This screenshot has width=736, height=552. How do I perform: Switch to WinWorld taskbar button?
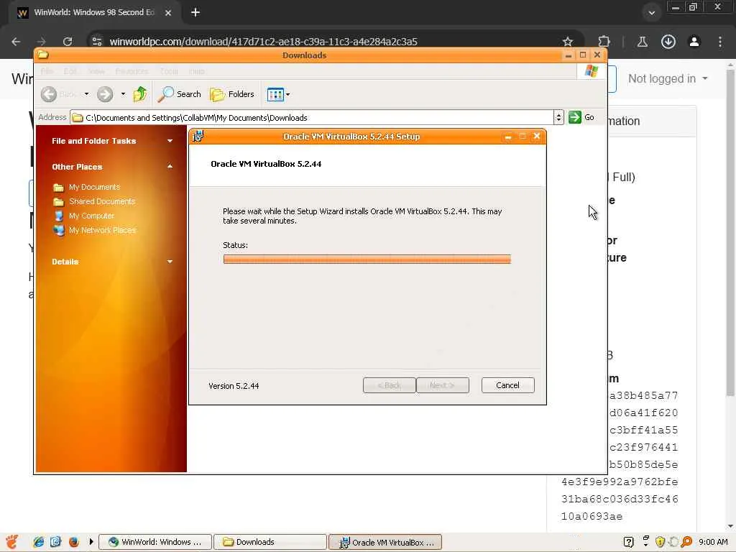point(155,542)
